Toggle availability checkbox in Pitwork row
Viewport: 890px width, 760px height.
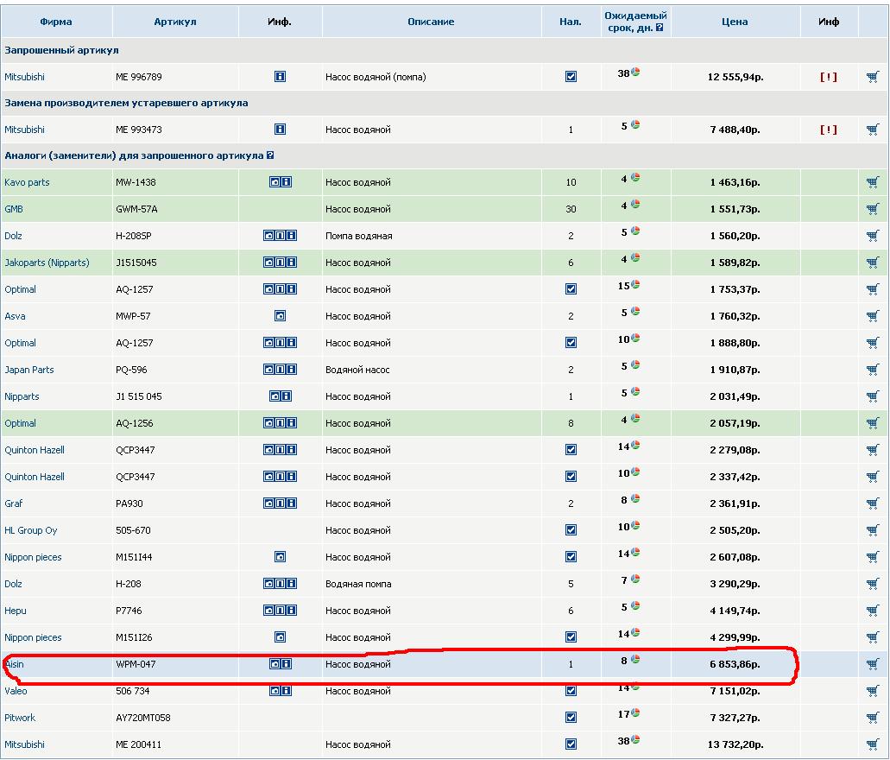(571, 718)
